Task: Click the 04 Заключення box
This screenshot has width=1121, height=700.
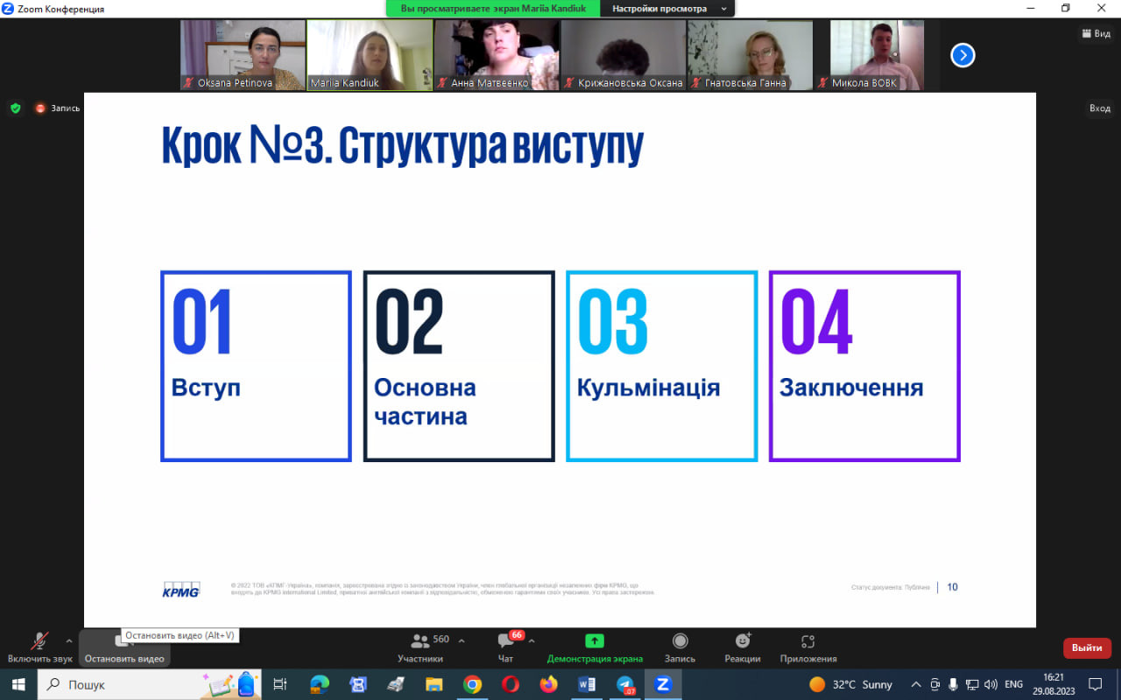Action: (x=864, y=366)
